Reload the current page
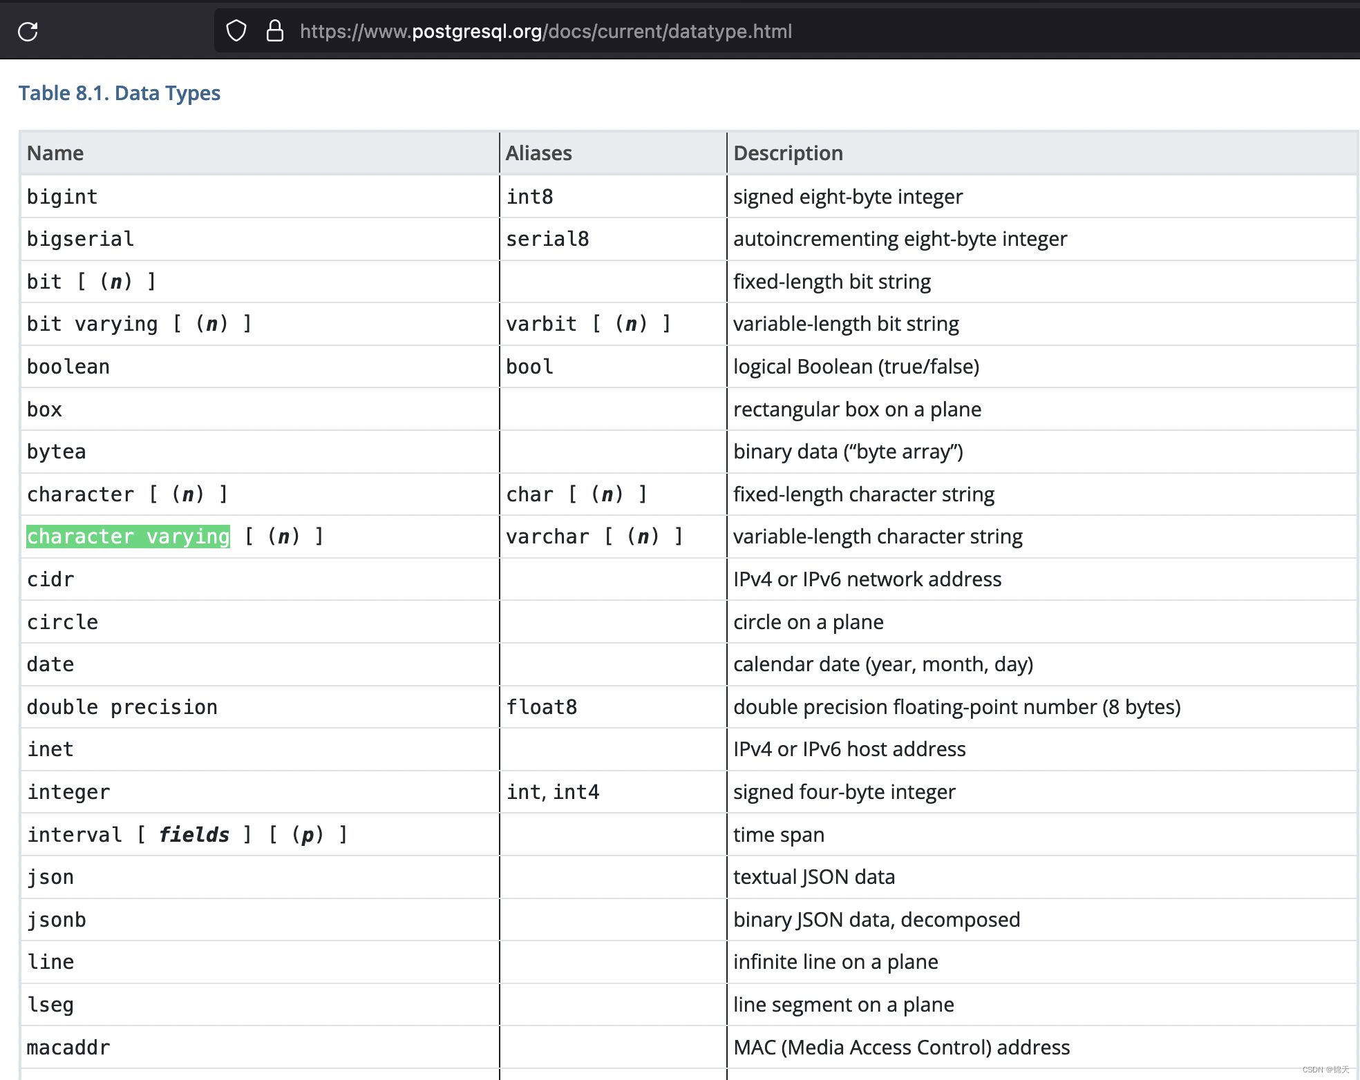Viewport: 1360px width, 1080px height. point(28,30)
